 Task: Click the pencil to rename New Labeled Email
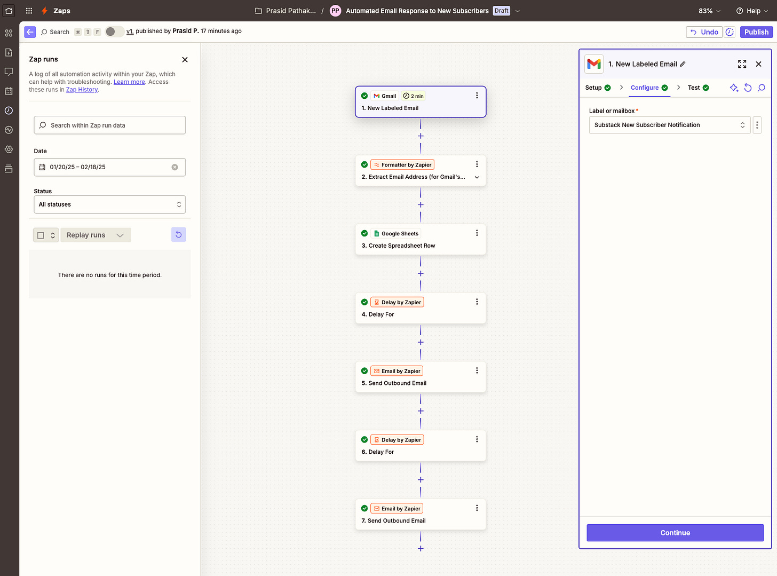tap(683, 64)
